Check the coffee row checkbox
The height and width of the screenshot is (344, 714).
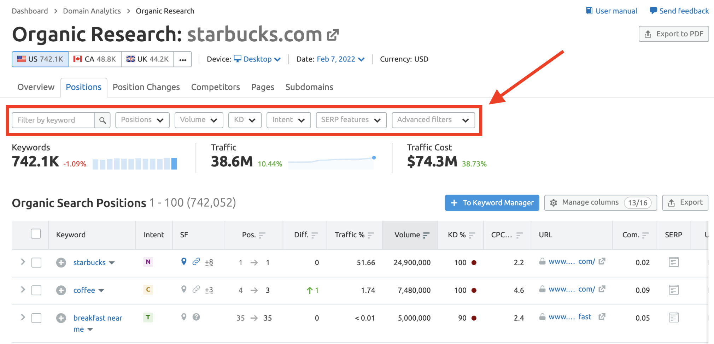36,290
